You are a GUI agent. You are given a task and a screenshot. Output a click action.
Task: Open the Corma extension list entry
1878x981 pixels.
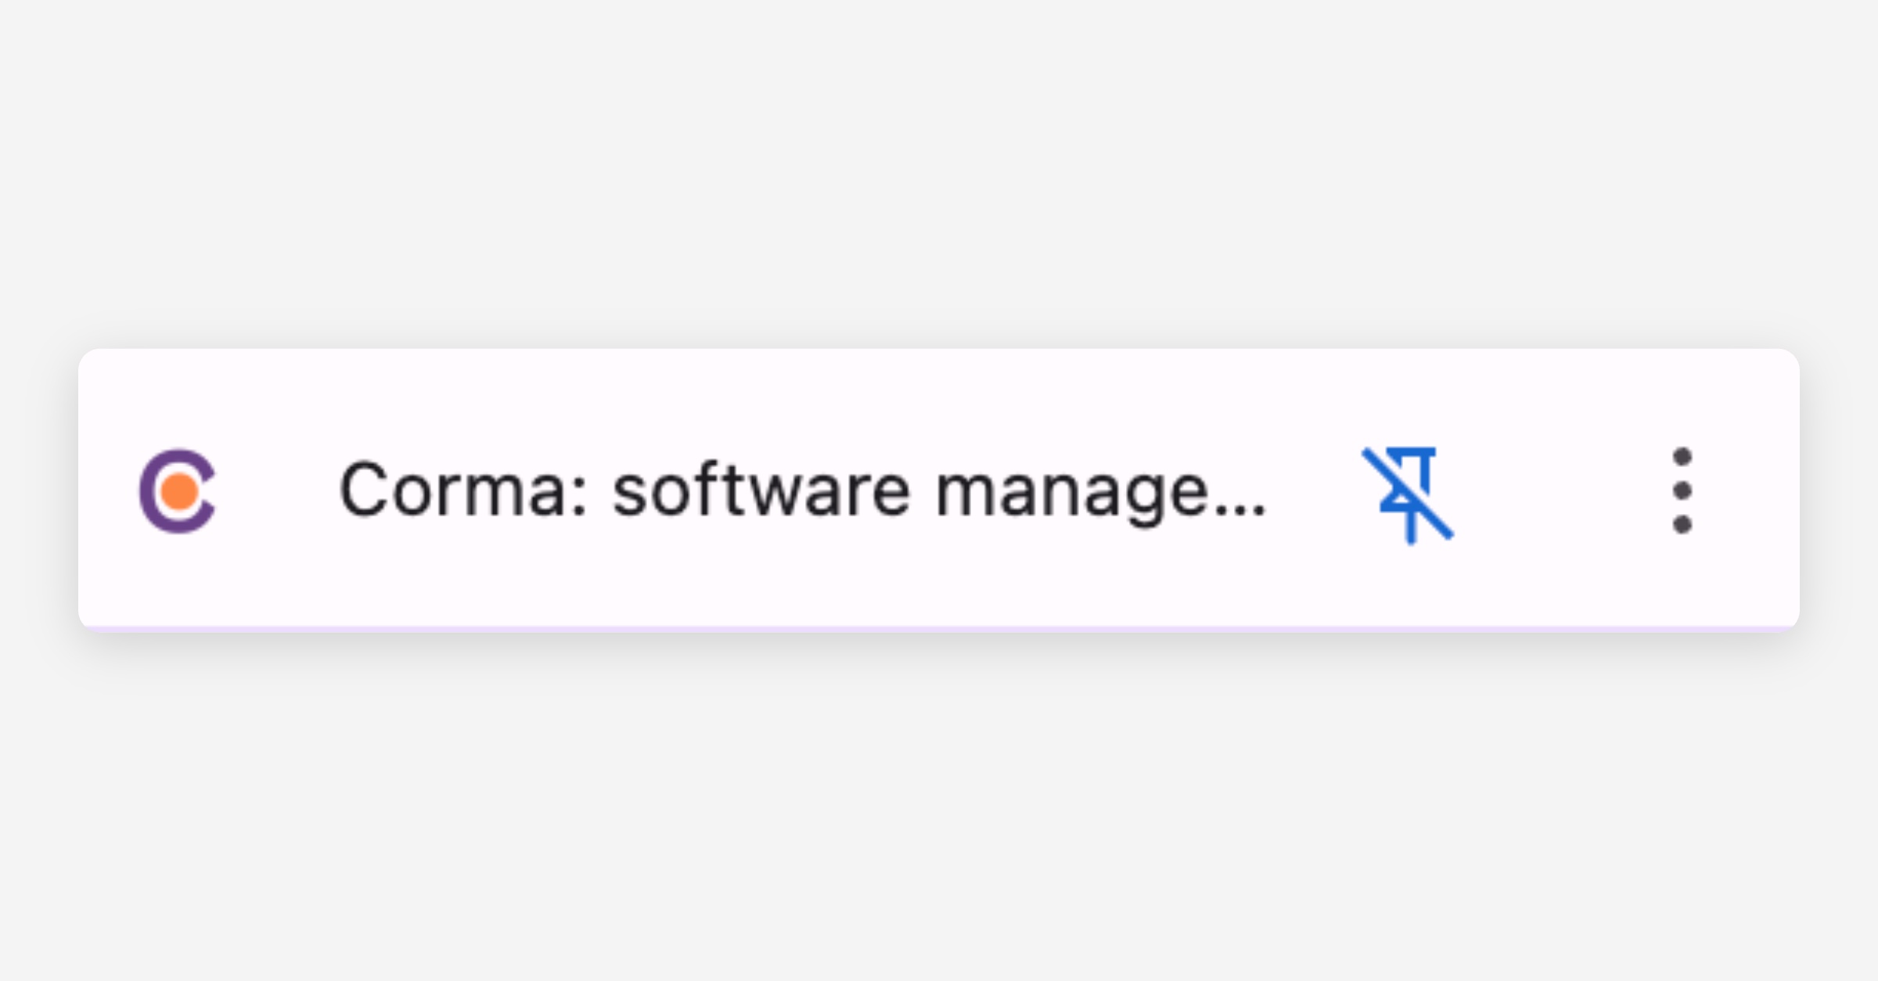802,490
